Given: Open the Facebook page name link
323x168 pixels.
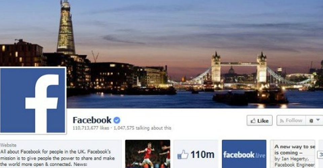Looking at the screenshot, I should coord(92,120).
